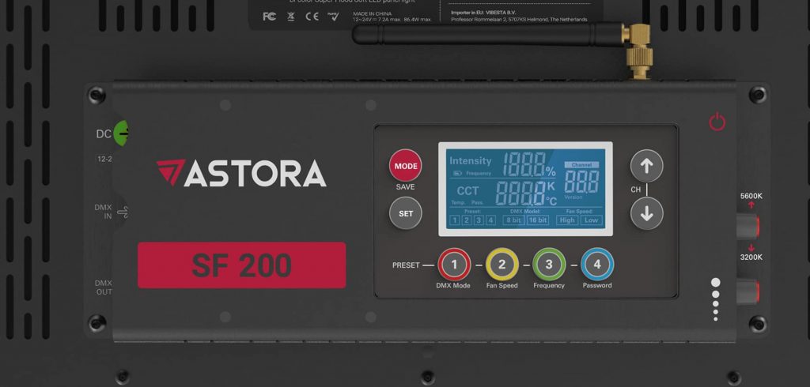Select the 16 bit DMX mode indicator
The image size is (810, 387).
538,220
